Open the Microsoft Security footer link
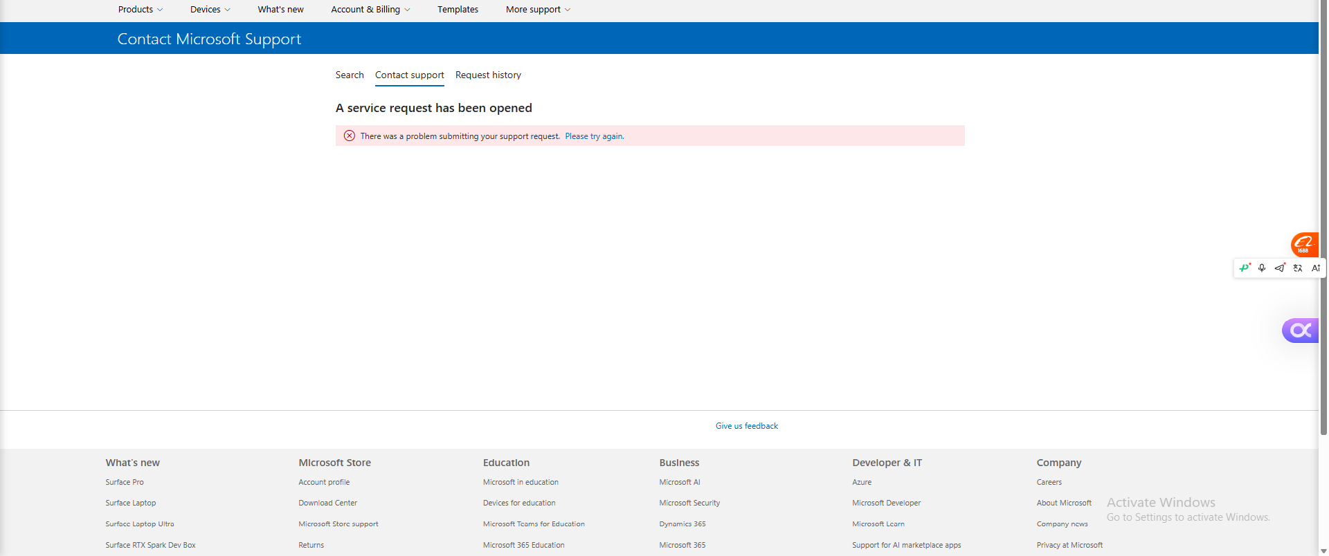This screenshot has width=1329, height=556. tap(689, 503)
